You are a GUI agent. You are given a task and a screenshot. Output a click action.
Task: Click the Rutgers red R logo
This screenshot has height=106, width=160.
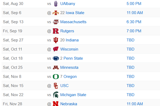click(56, 31)
